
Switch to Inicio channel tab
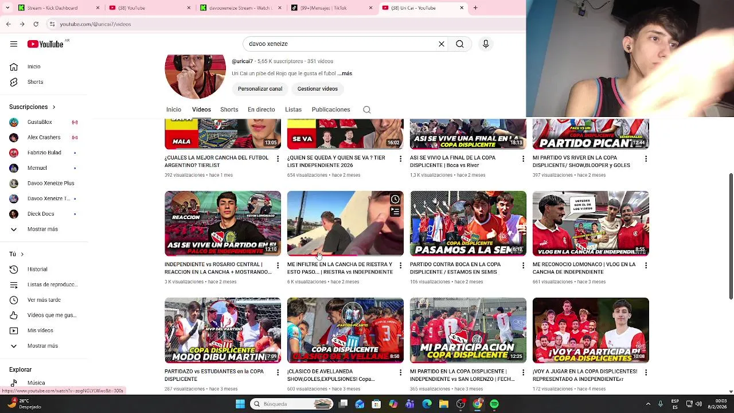point(174,110)
